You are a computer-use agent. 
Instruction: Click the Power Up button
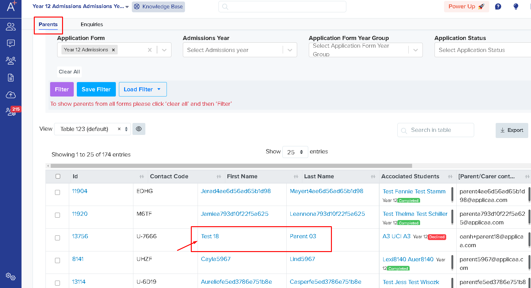(x=466, y=6)
